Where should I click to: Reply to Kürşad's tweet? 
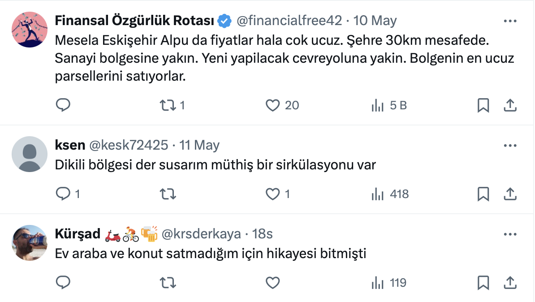pyautogui.click(x=63, y=283)
